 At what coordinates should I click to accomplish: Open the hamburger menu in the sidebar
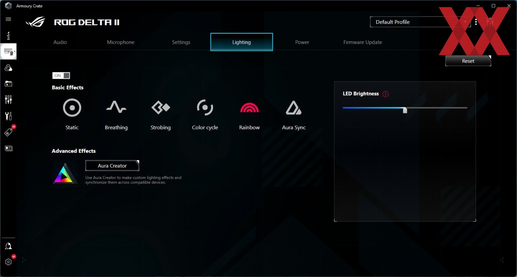pos(8,19)
